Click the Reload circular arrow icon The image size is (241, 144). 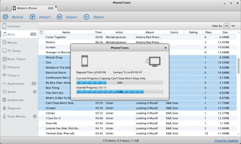(6, 17)
